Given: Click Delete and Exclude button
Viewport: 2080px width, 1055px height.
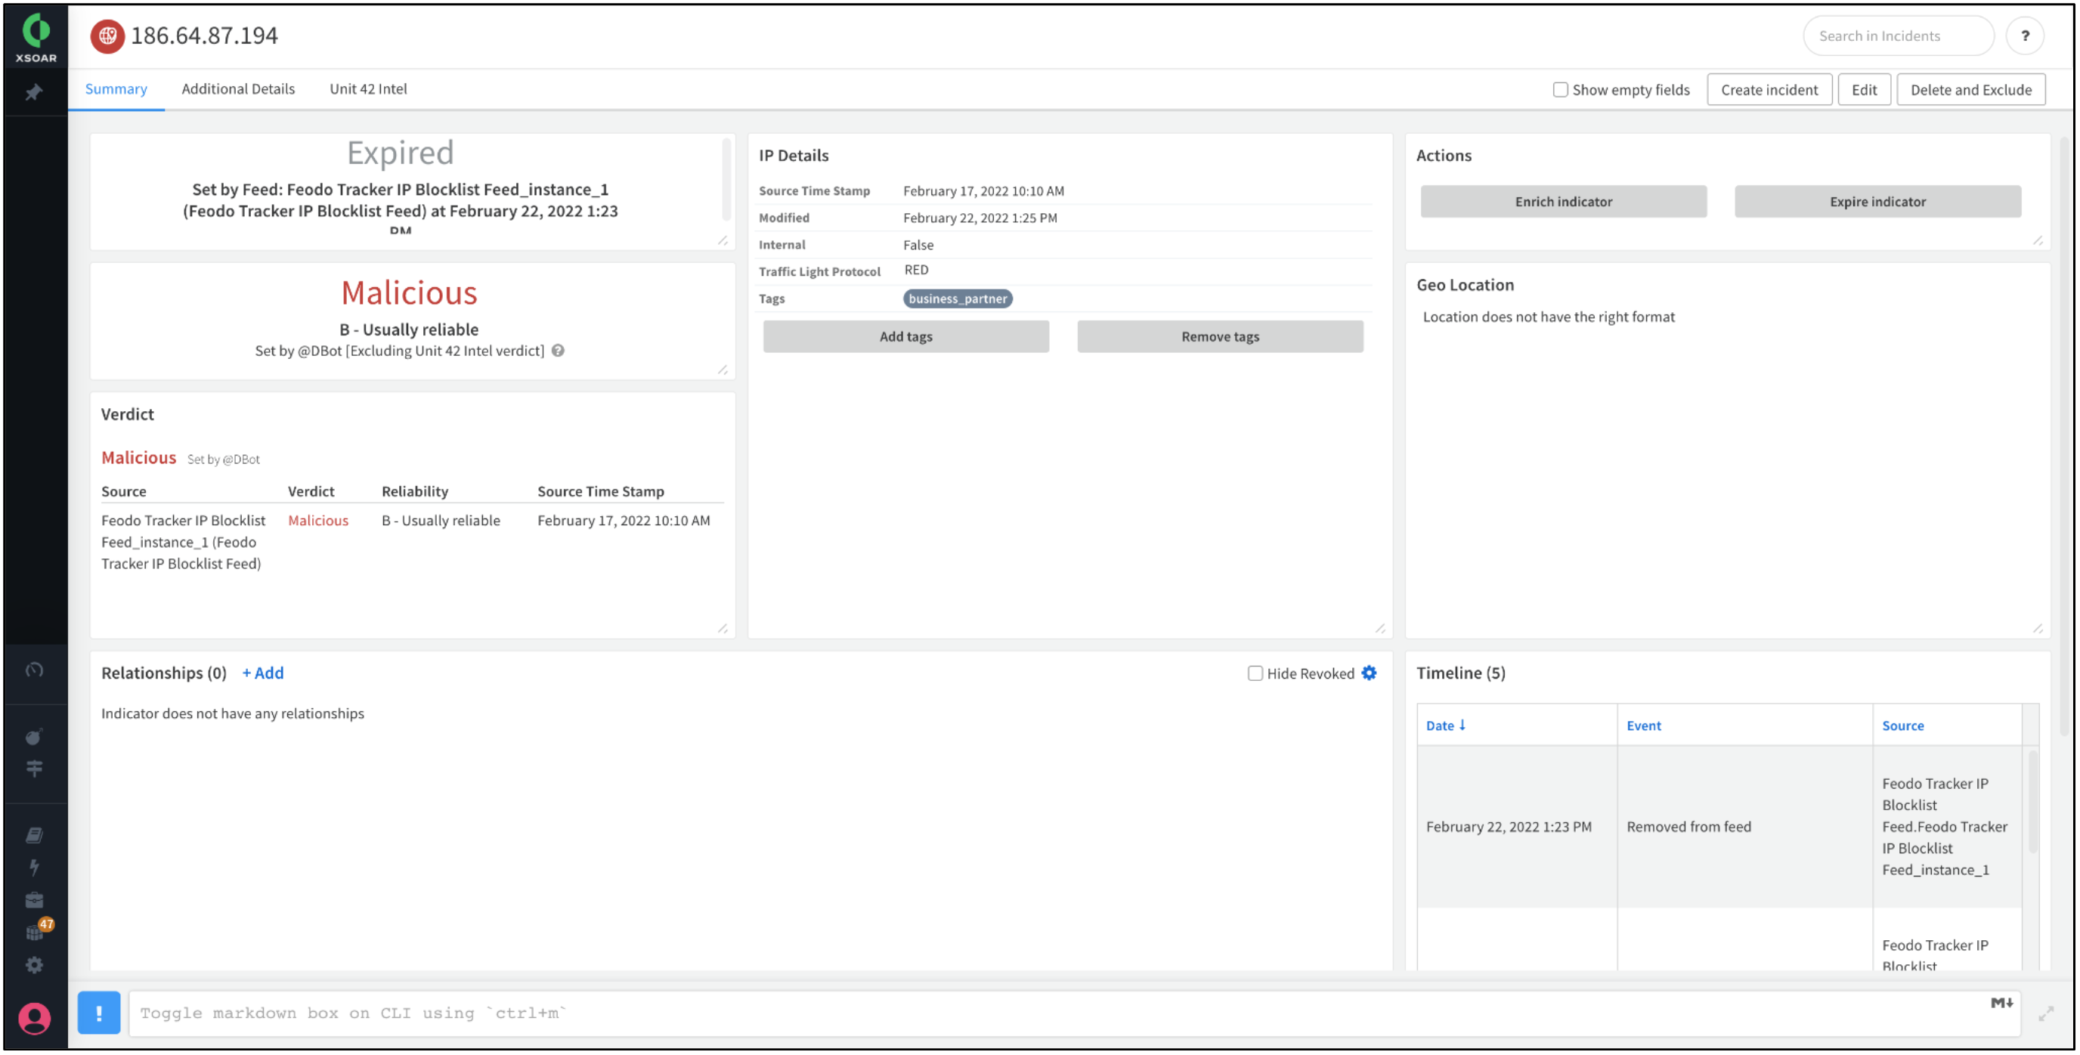Looking at the screenshot, I should click(1972, 90).
